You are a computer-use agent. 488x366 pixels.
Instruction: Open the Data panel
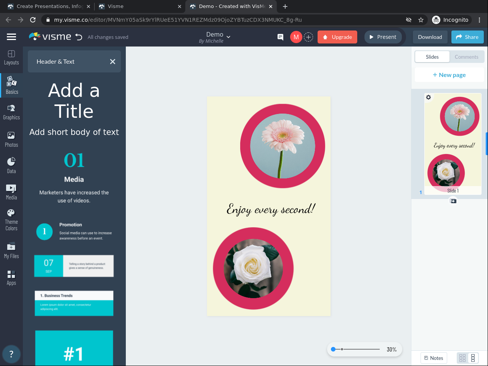pyautogui.click(x=11, y=165)
